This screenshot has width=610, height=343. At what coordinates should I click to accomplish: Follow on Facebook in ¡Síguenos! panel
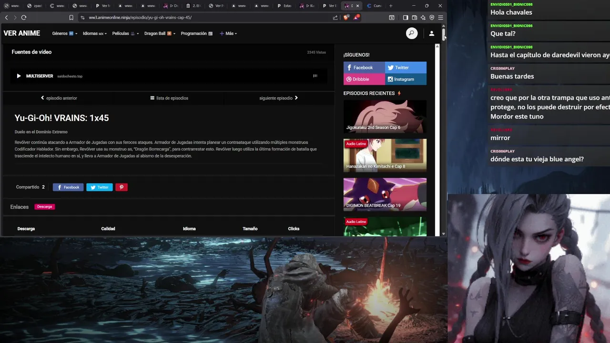point(364,68)
